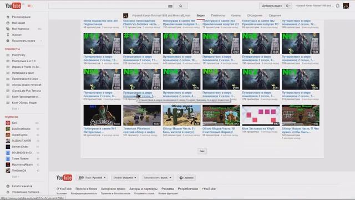This screenshot has width=355, height=200.
Task: Switch to the Видео tab
Action: [201, 16]
